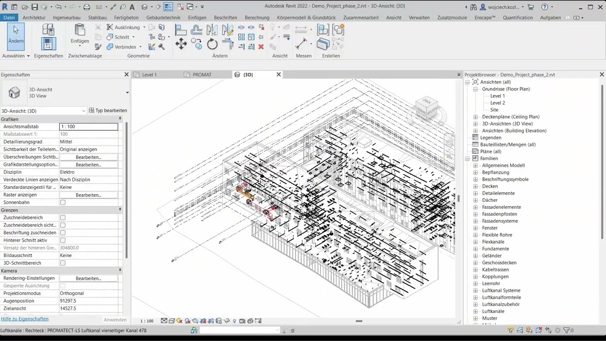Click the Save icon in the quick access toolbar
Screen dimensions: 606x341
(35, 7)
